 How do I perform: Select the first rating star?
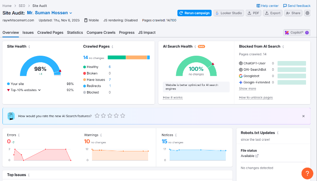click(x=97, y=116)
